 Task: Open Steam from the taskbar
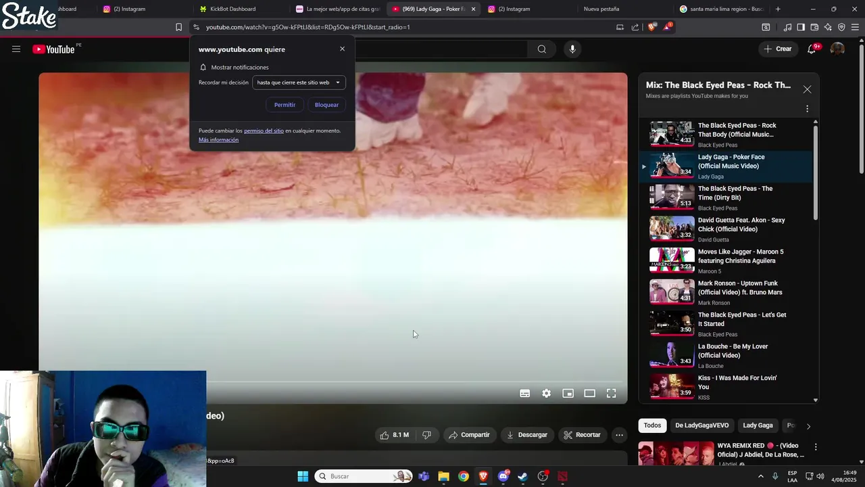click(522, 476)
